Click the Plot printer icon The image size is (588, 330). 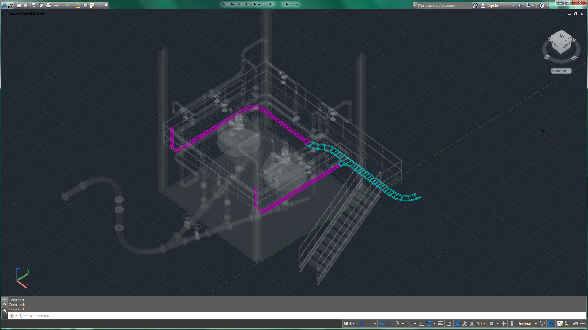(48, 5)
